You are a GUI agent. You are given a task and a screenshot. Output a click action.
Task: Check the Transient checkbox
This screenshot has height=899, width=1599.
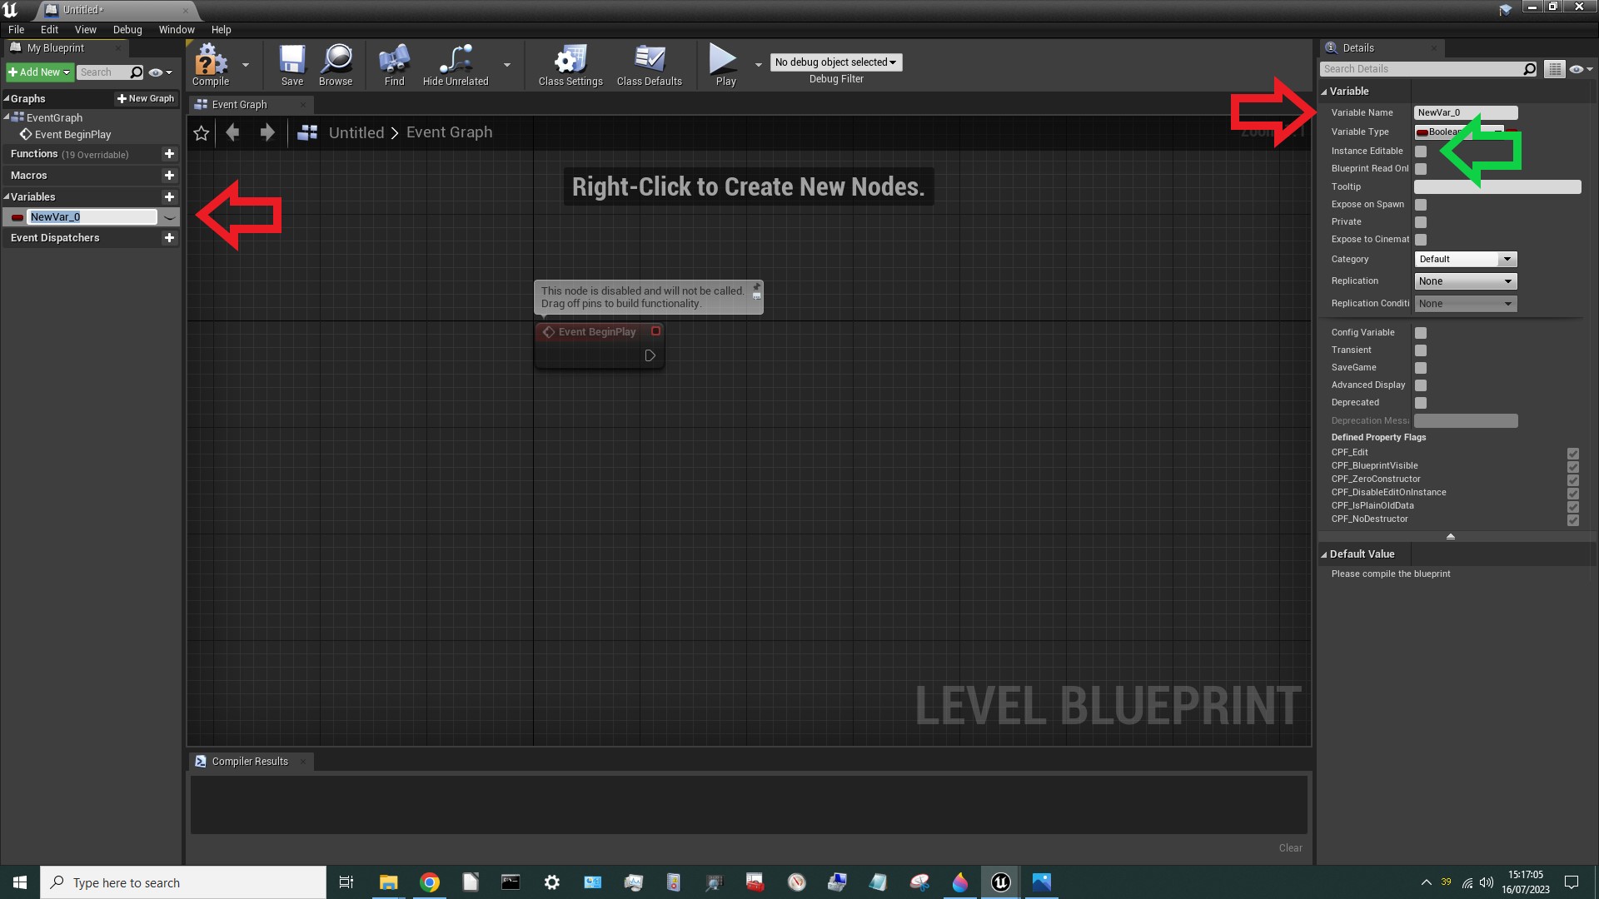(x=1421, y=350)
